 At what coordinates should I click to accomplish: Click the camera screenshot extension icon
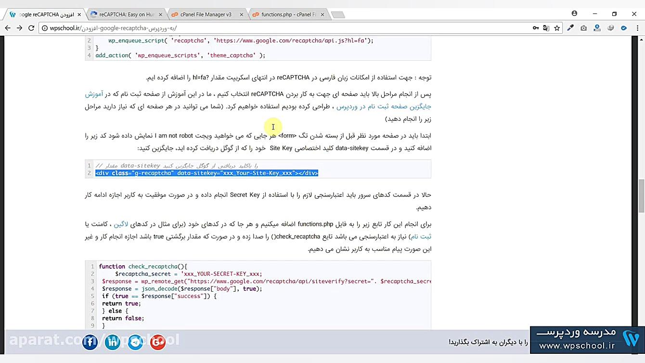(x=583, y=28)
